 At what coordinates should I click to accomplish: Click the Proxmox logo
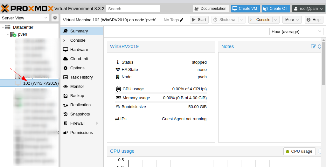(27, 9)
